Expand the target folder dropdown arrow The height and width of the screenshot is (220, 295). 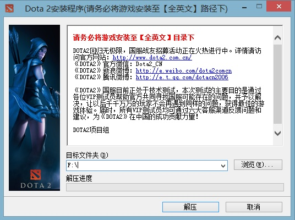pyautogui.click(x=223, y=166)
